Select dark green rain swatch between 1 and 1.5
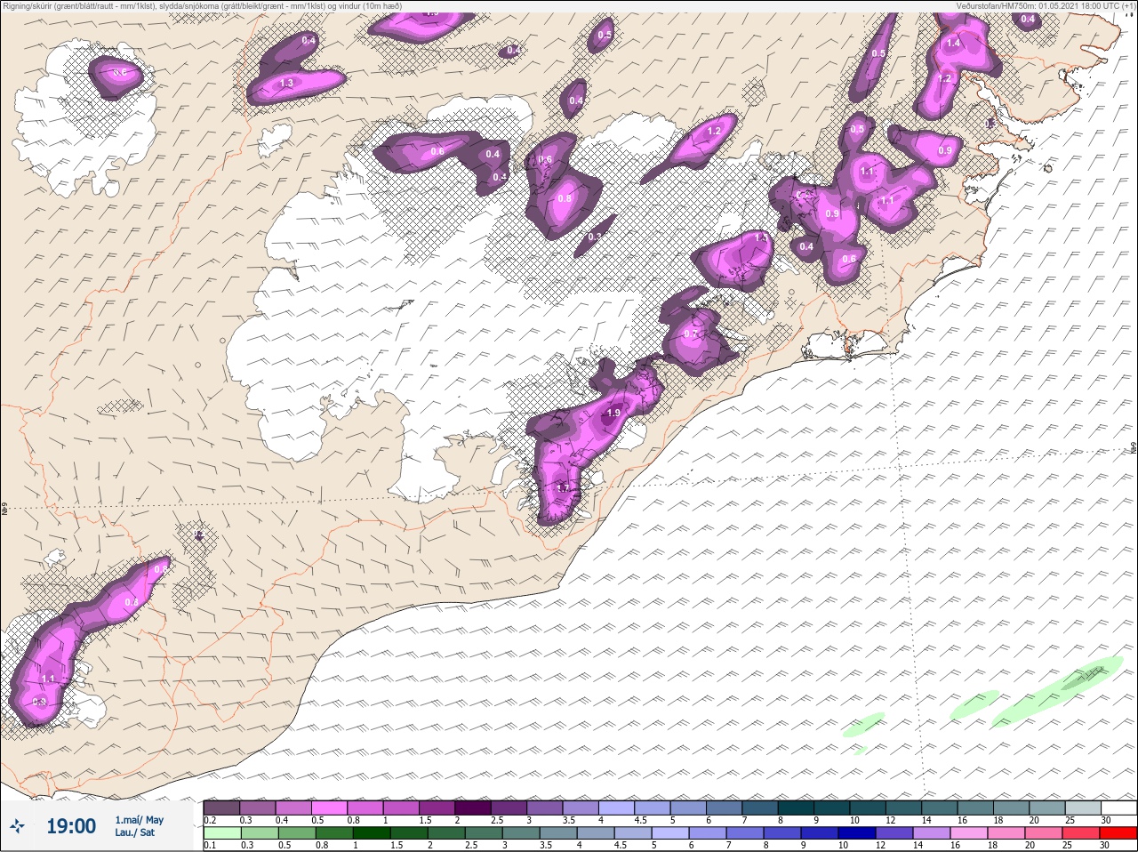 coord(372,833)
